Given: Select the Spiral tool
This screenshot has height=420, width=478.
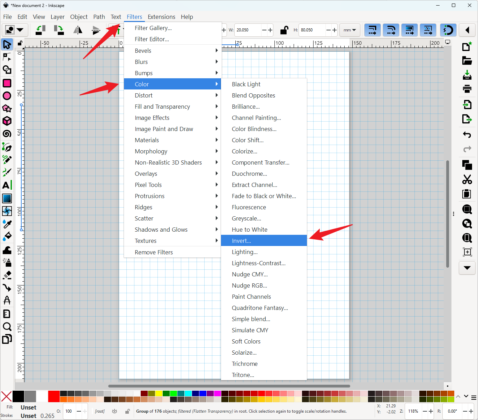Looking at the screenshot, I should [7, 133].
